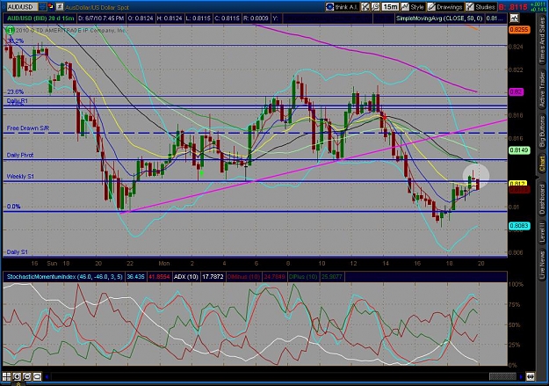Switch to the Chart side tab
The height and width of the screenshot is (386, 549).
(x=542, y=164)
